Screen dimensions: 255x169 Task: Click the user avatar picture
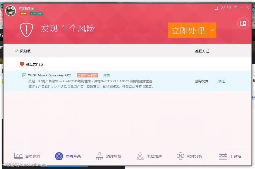[11, 11]
